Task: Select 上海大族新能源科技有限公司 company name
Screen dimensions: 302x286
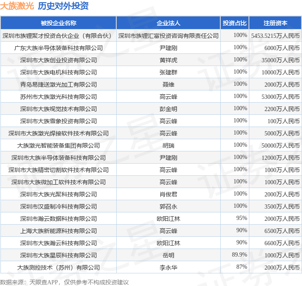Action: 59,231
